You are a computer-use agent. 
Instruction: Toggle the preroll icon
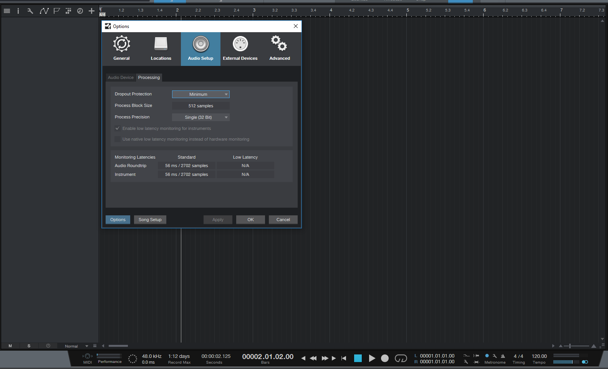pos(476,356)
